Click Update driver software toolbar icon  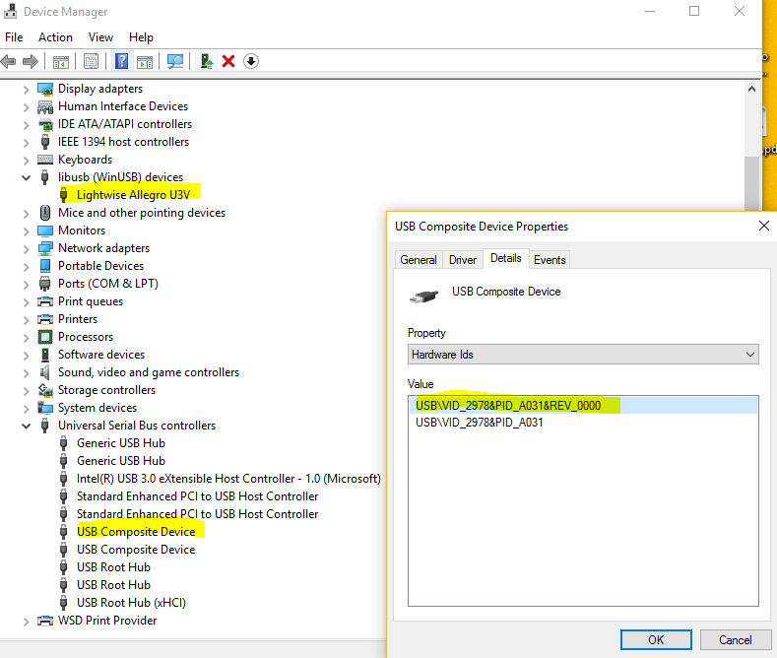207,61
